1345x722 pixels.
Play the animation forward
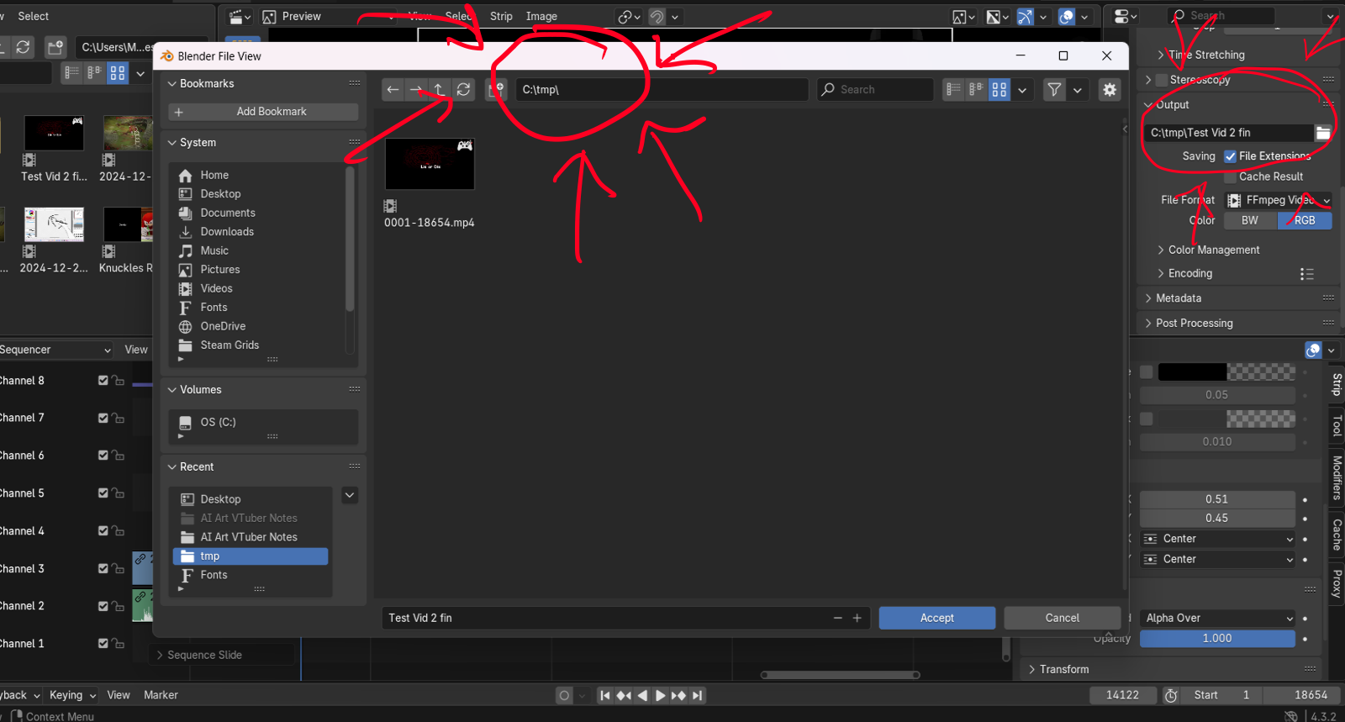pos(661,695)
